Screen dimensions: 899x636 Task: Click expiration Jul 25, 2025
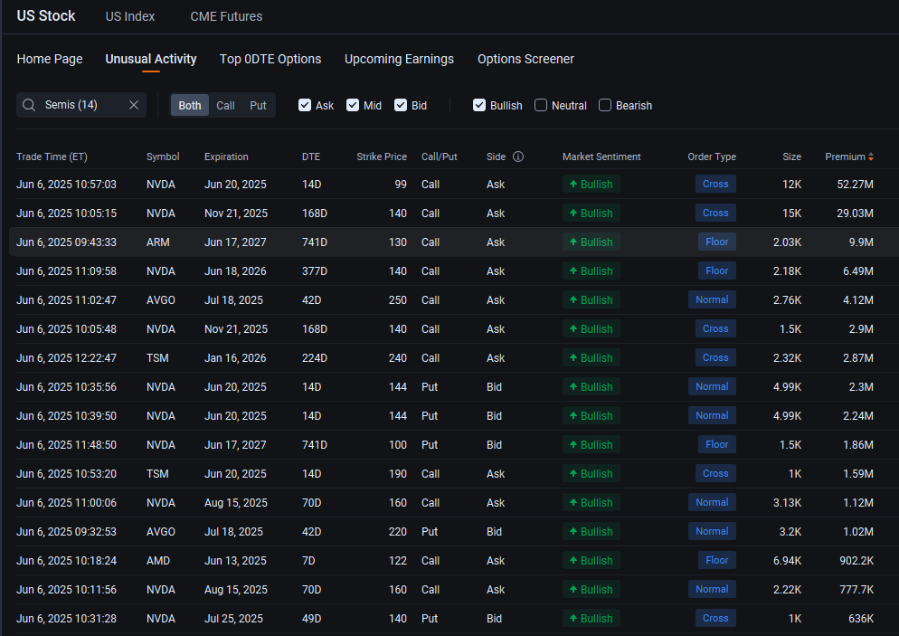233,618
